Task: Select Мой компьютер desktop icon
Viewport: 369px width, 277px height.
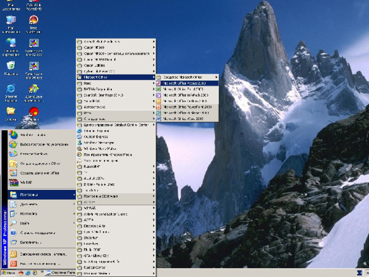Action: pos(11,24)
